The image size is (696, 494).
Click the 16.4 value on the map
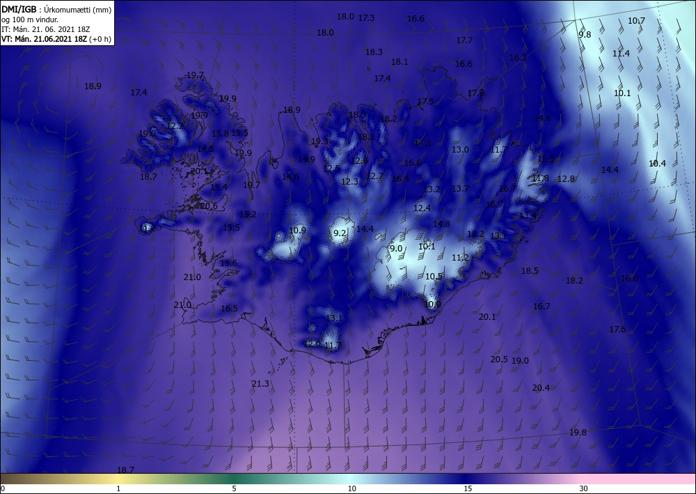pyautogui.click(x=400, y=178)
